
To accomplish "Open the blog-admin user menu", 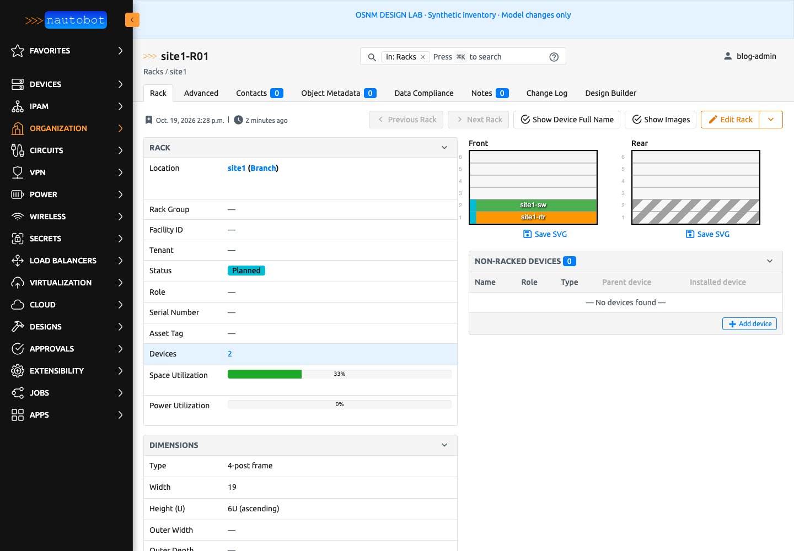I will [750, 56].
